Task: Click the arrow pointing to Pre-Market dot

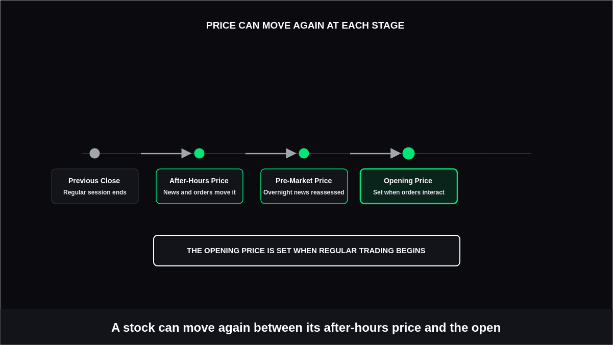Action: tap(271, 153)
